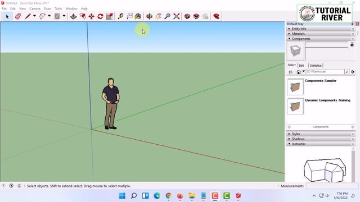Open the Arc tool dropdown arrow
Screen dimensions: 360x202
[49, 16]
